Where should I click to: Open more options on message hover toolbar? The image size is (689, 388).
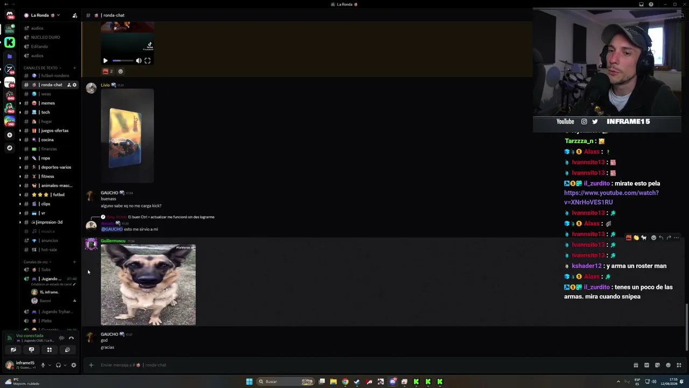pos(676,238)
